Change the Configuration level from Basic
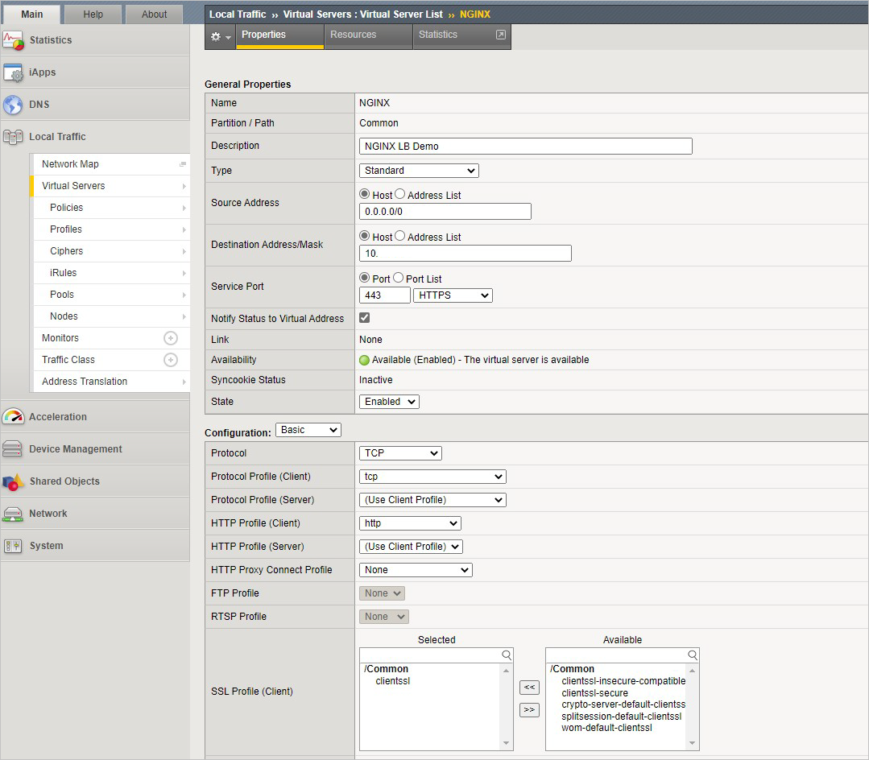Image resolution: width=869 pixels, height=760 pixels. pos(308,429)
